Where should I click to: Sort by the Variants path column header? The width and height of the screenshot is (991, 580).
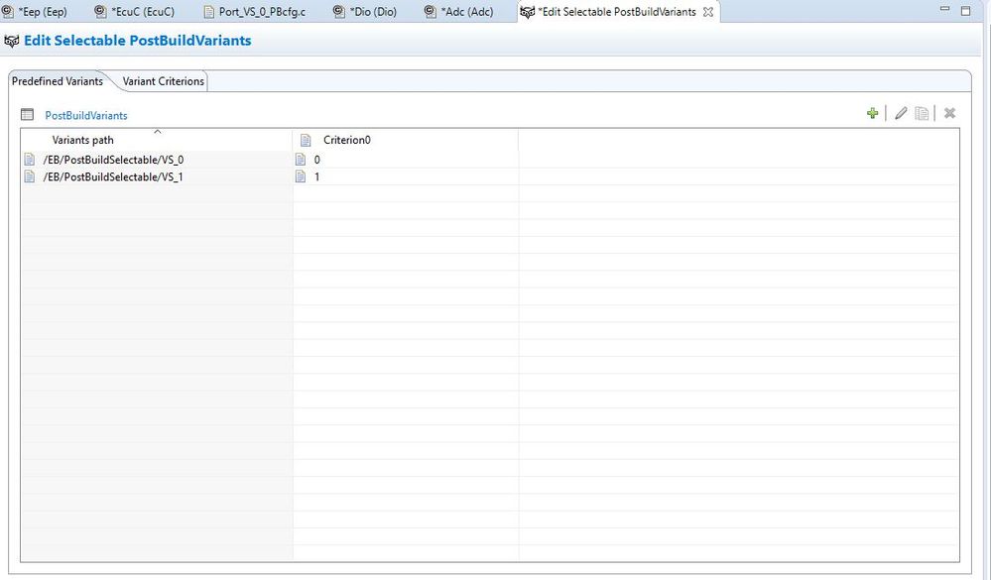[157, 140]
